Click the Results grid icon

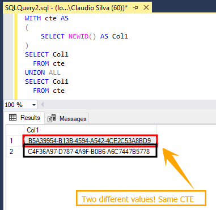tap(12, 117)
